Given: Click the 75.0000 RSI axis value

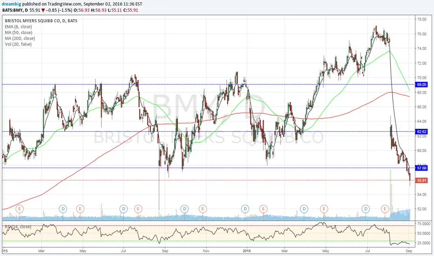Looking at the screenshot, I should (423, 223).
